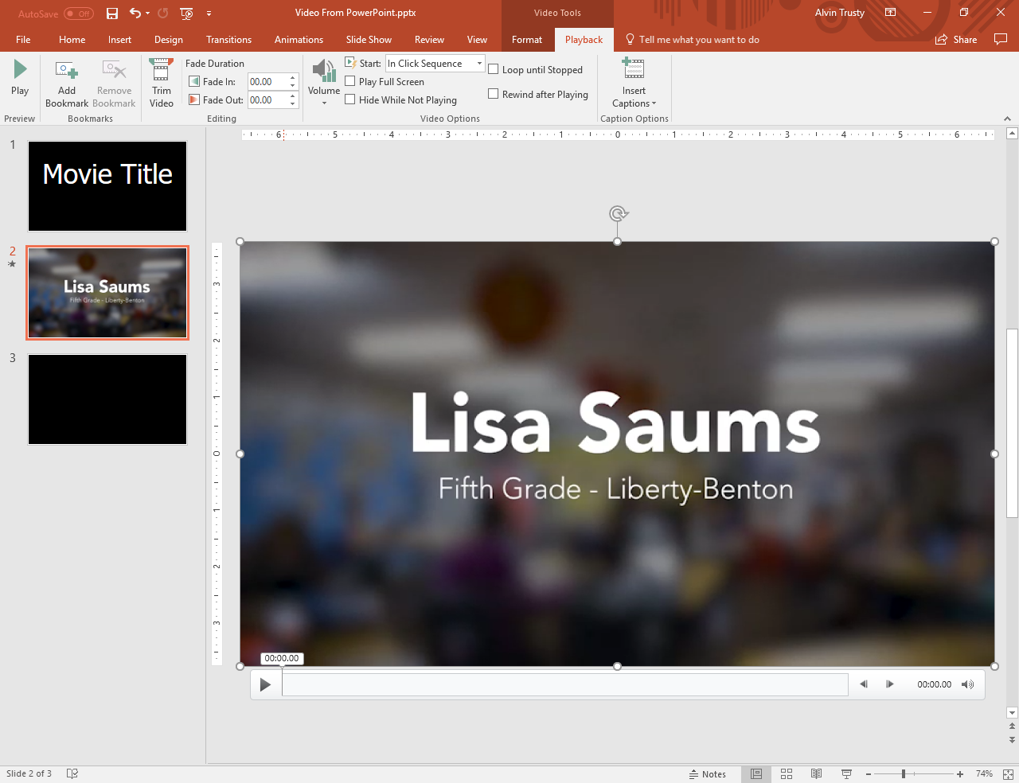The image size is (1019, 783).
Task: Toggle the AutoSave switch
Action: (79, 14)
